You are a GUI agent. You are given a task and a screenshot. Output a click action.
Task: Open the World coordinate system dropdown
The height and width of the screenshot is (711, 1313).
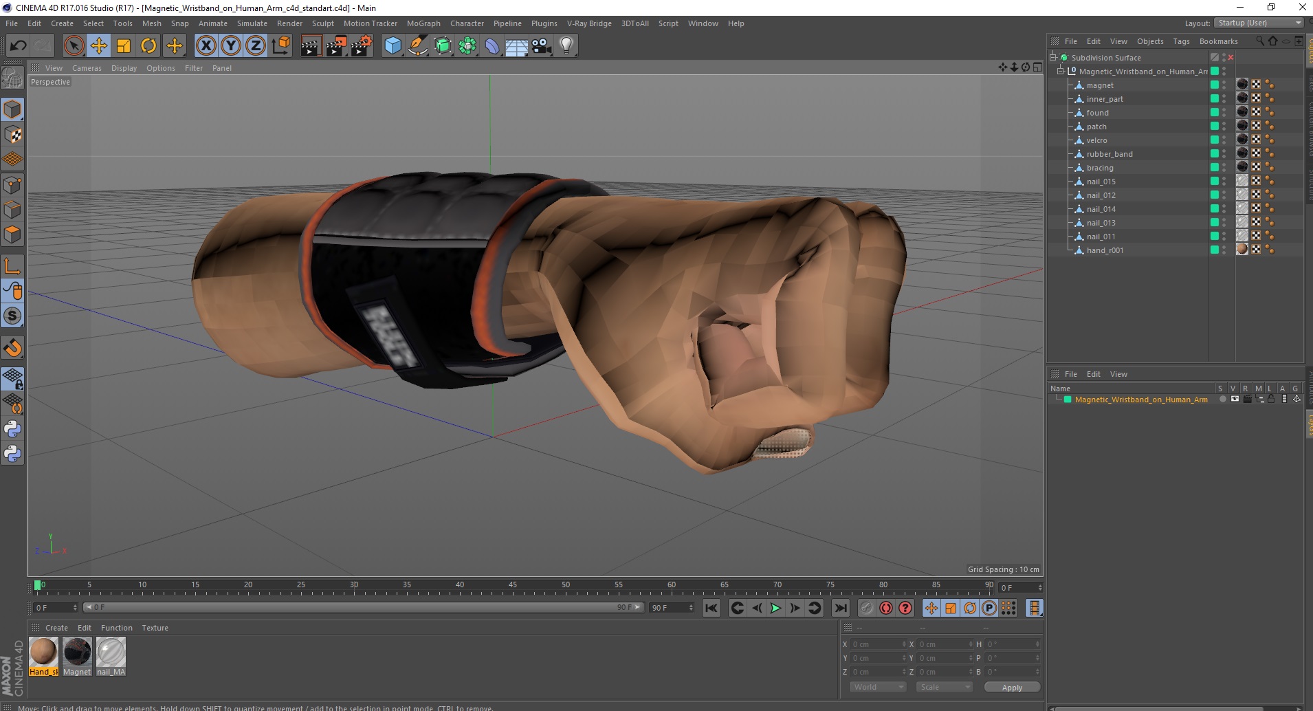[x=878, y=687]
